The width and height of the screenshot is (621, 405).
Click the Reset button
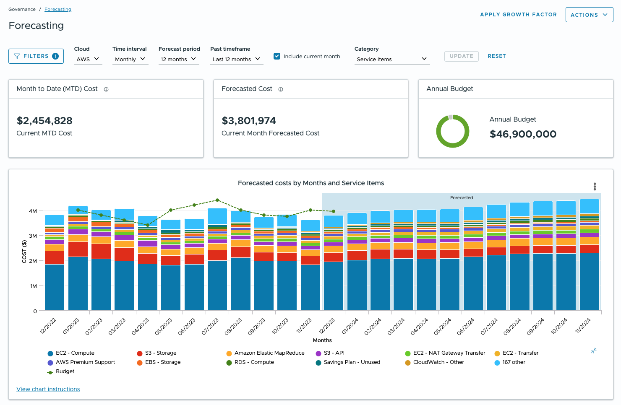[497, 56]
